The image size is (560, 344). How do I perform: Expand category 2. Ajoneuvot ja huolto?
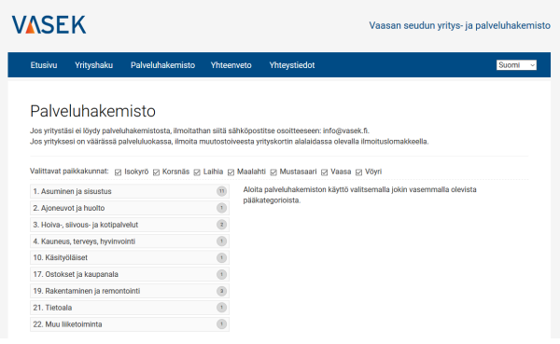click(130, 208)
